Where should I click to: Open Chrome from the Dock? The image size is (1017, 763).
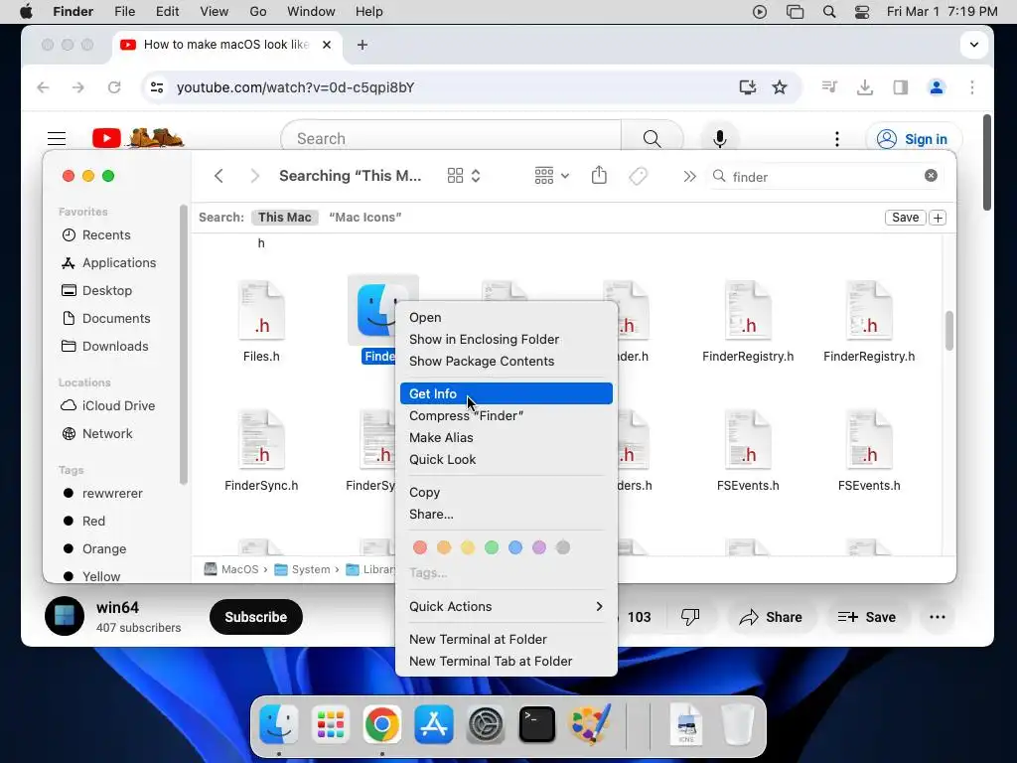click(x=382, y=724)
